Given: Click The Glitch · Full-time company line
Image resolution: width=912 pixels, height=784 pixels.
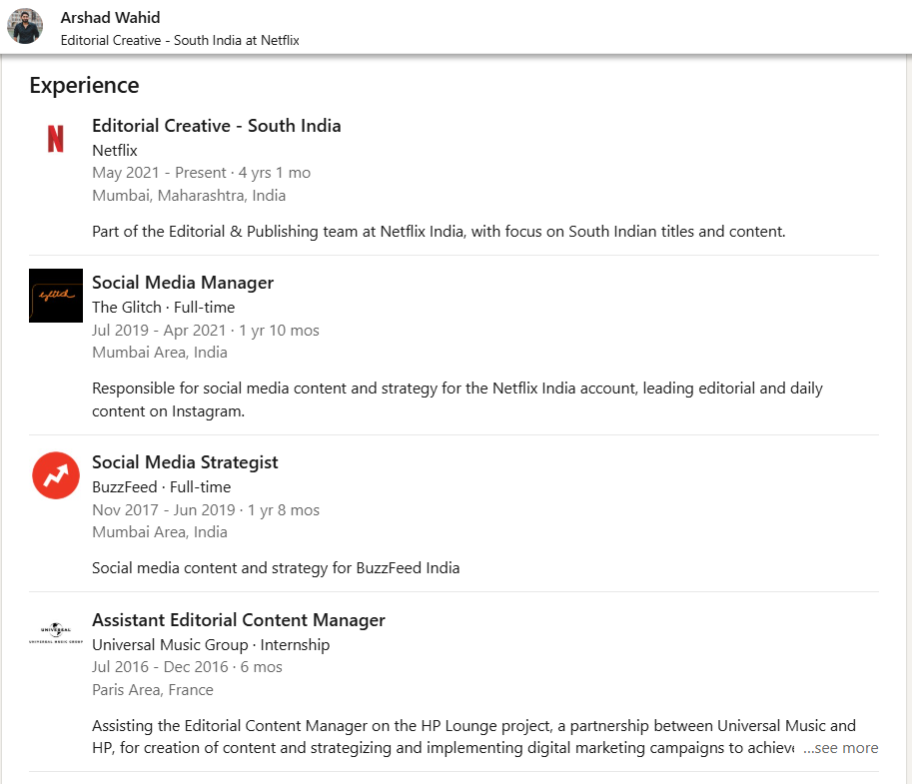Looking at the screenshot, I should point(164,308).
